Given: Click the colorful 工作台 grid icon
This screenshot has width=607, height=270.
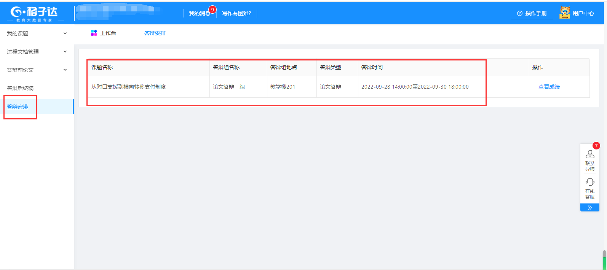Looking at the screenshot, I should click(x=94, y=33).
